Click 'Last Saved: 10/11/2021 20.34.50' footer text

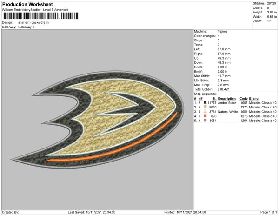[92, 212]
